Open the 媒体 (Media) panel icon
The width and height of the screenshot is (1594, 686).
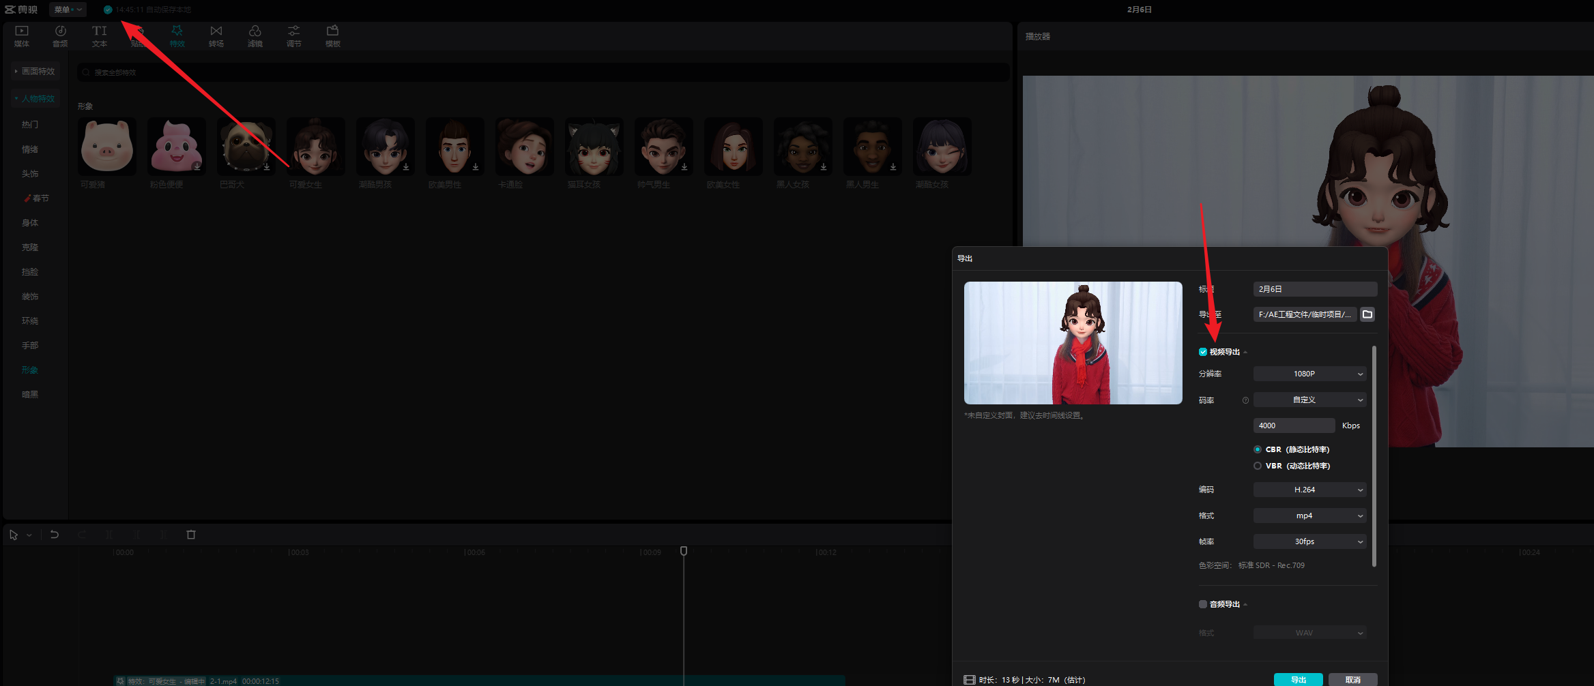[x=22, y=35]
